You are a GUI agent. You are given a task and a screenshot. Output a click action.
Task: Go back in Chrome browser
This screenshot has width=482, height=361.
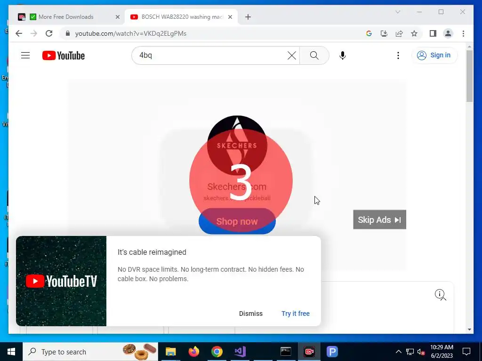[19, 33]
